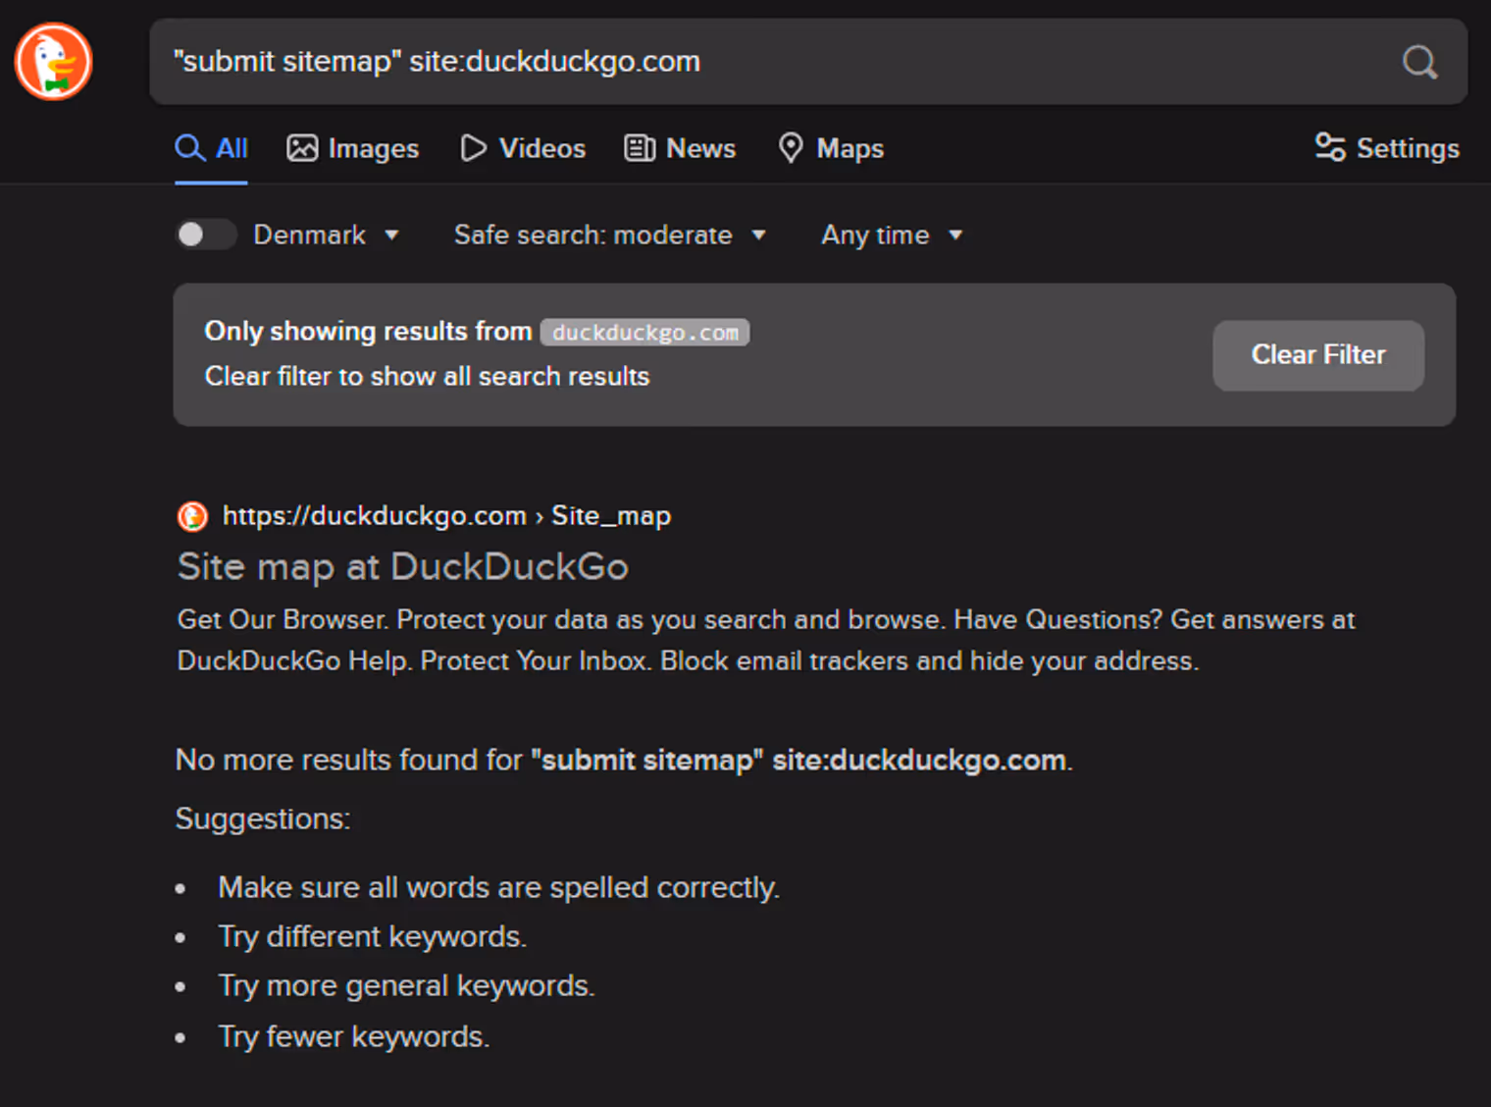Click the Videos play icon

click(474, 148)
